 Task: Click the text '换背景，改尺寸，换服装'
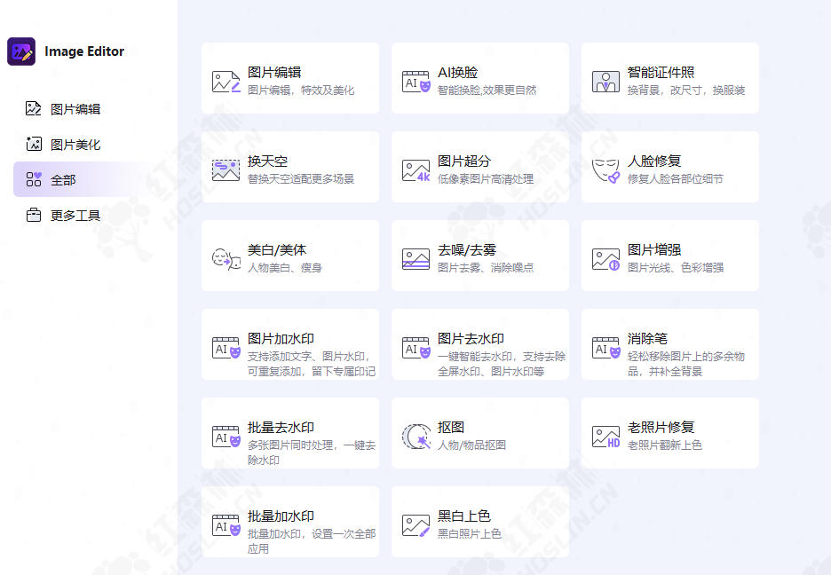[685, 91]
